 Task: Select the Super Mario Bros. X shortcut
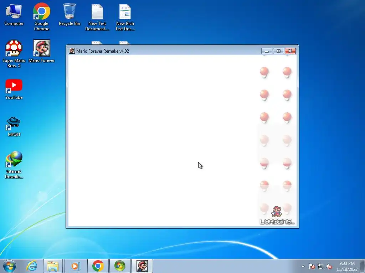tap(14, 54)
